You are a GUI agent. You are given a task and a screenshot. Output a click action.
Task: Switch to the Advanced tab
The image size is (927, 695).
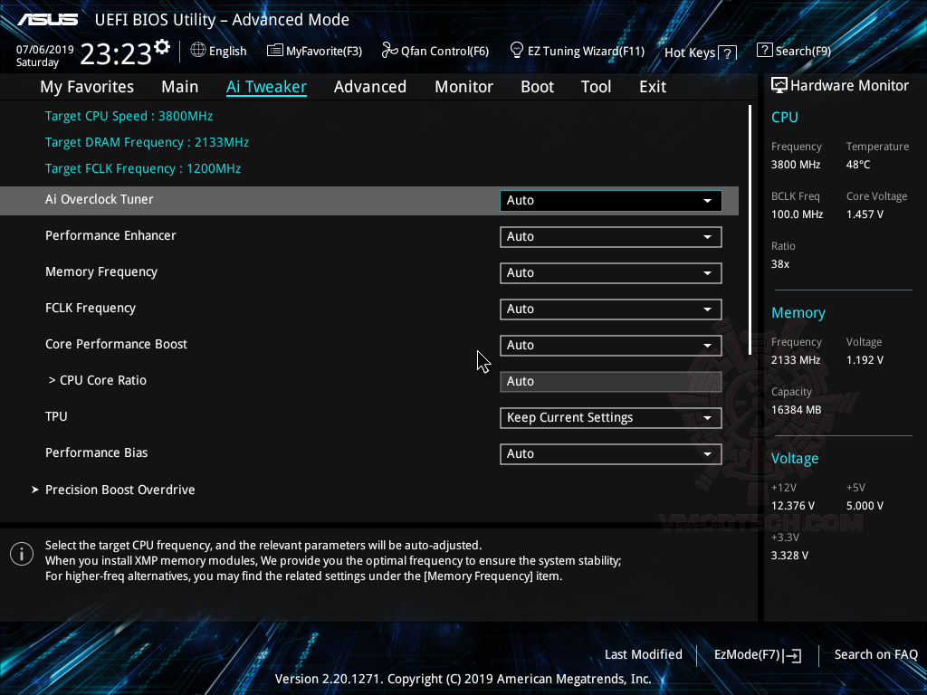pos(370,86)
